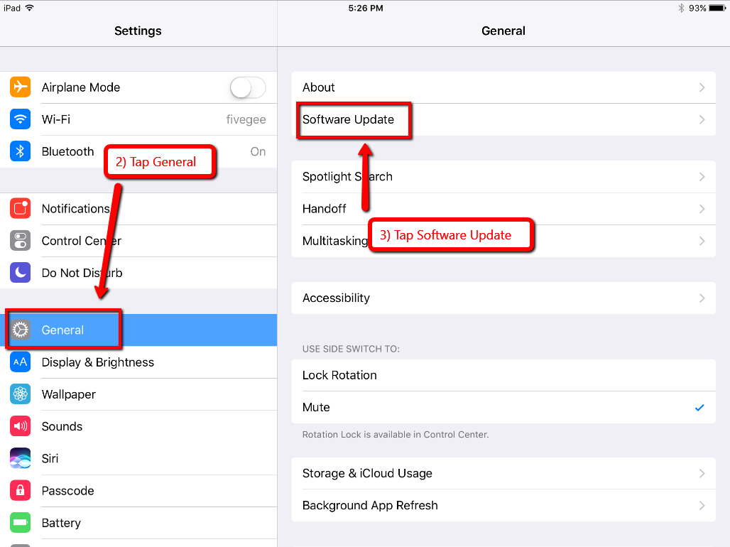Tap the Passcode lock icon
This screenshot has height=547, width=730.
click(21, 491)
